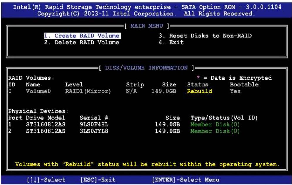Click the Data is Encrypted legend
This screenshot has width=292, height=185.
(234, 78)
